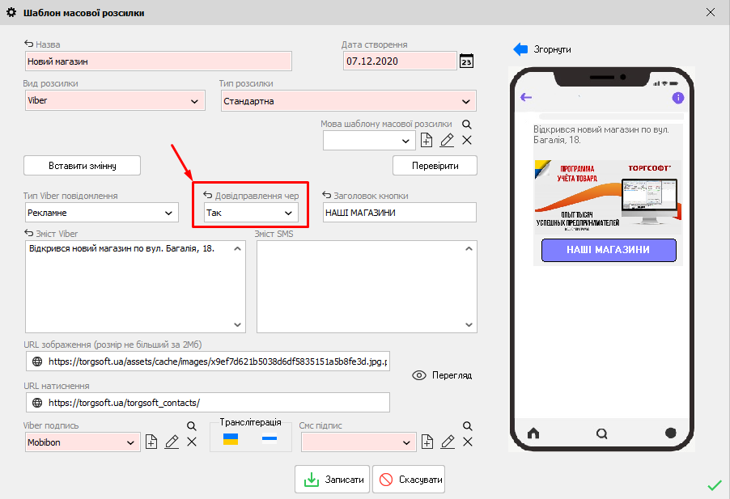Click the Записати save button
This screenshot has height=499, width=730.
333,480
